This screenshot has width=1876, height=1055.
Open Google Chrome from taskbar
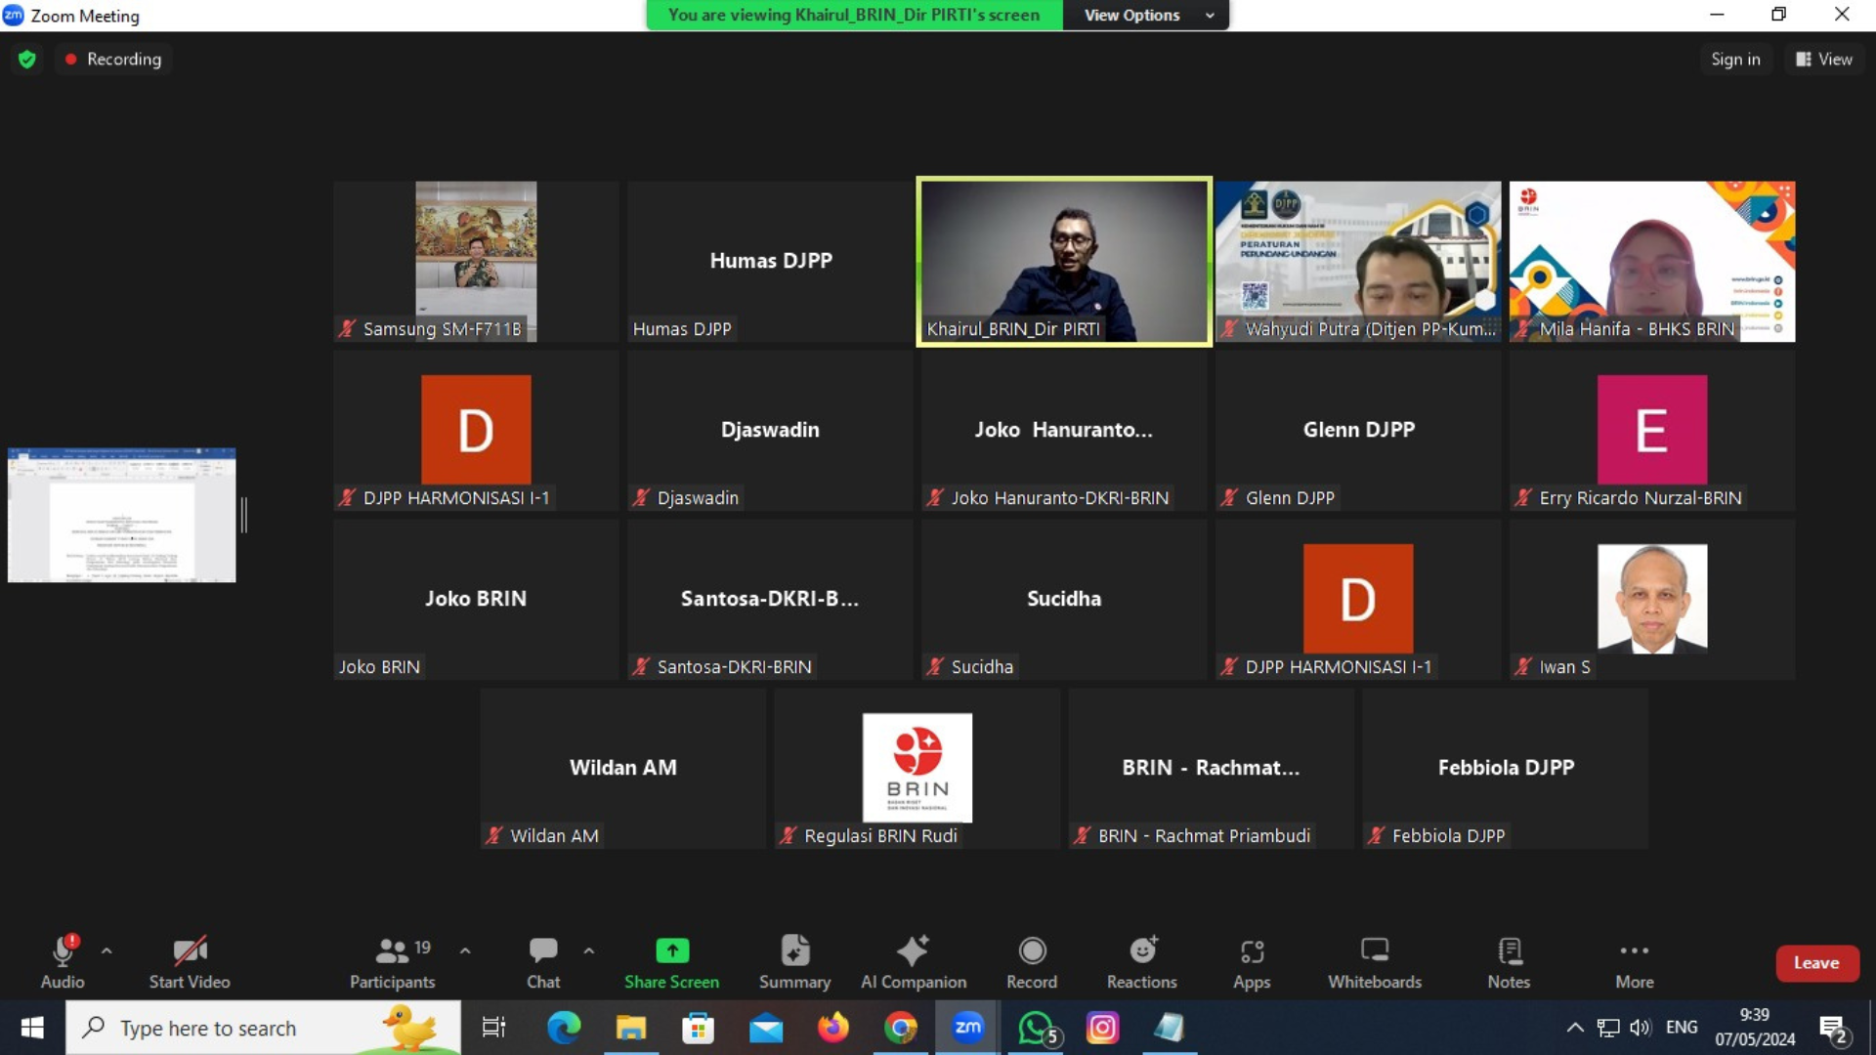coord(901,1028)
